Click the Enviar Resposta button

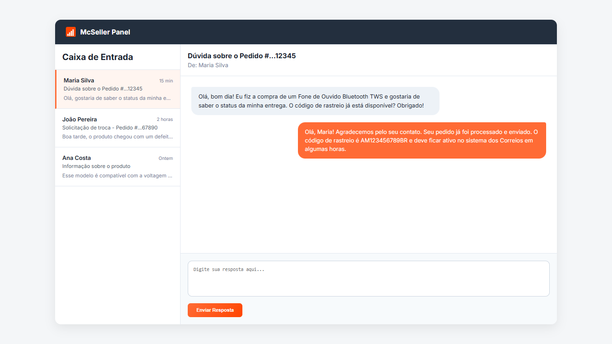coord(215,310)
